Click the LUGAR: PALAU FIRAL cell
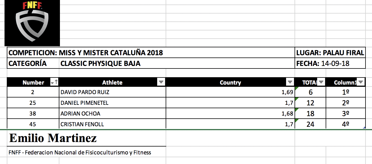 coord(330,53)
